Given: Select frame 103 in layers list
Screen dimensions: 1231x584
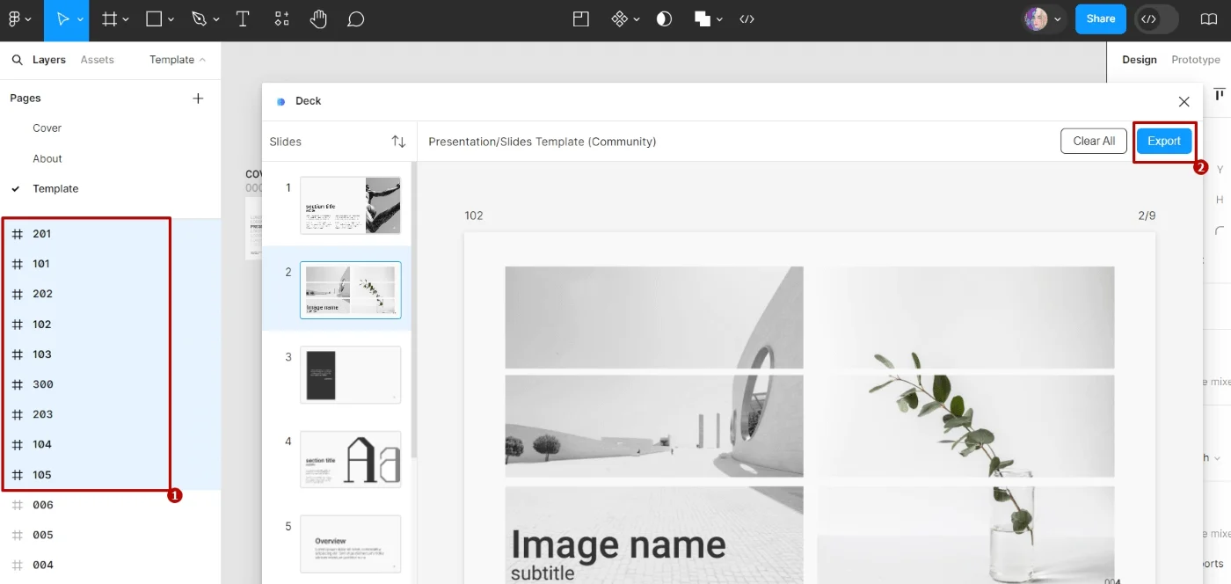Looking at the screenshot, I should click(42, 354).
